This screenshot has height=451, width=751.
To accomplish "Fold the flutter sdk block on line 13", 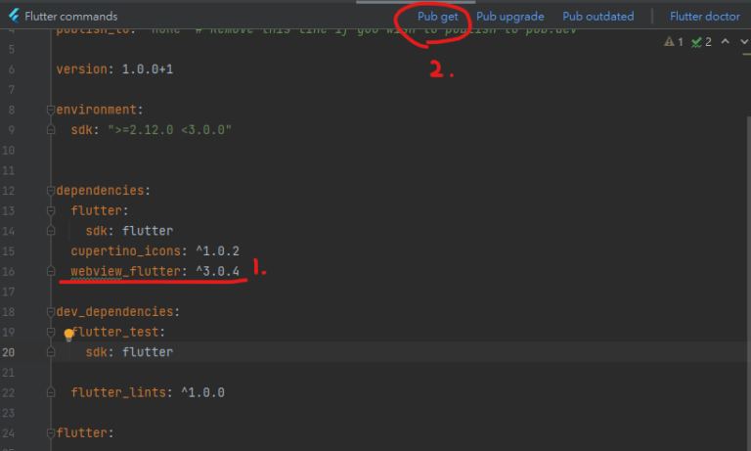I will (x=50, y=210).
